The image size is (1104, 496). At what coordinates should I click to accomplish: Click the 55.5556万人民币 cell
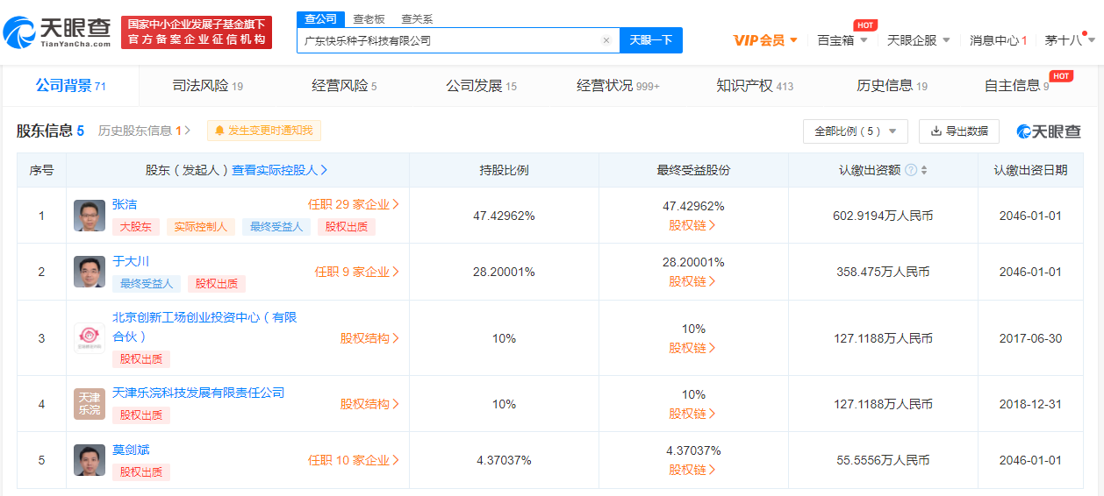click(x=883, y=460)
